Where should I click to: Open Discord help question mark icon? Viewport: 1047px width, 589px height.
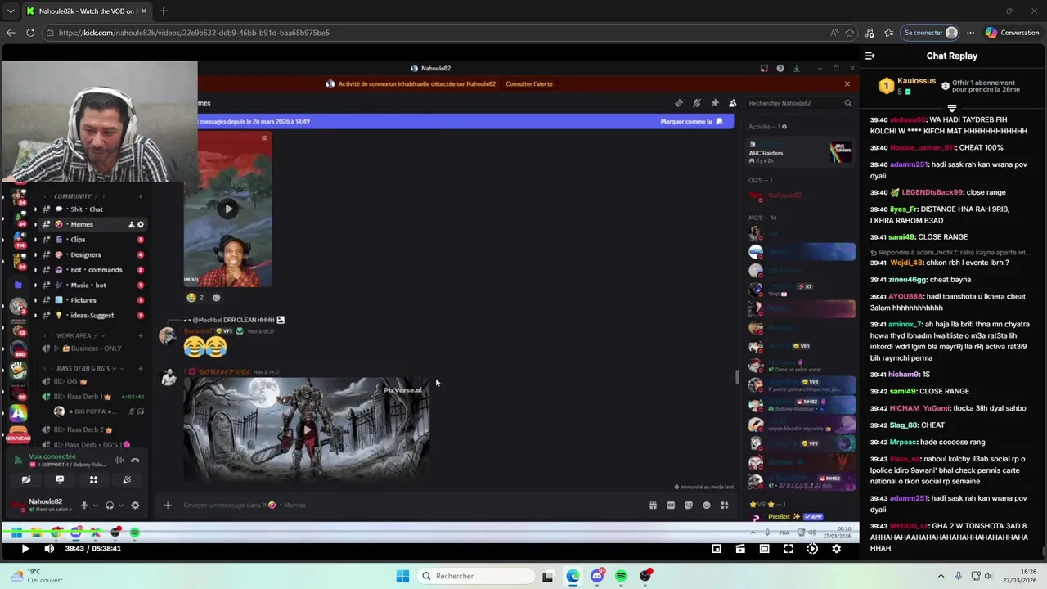[x=780, y=69]
